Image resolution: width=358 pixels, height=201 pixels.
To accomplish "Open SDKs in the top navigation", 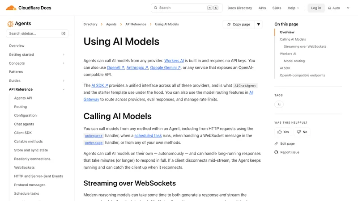I will click(x=277, y=8).
